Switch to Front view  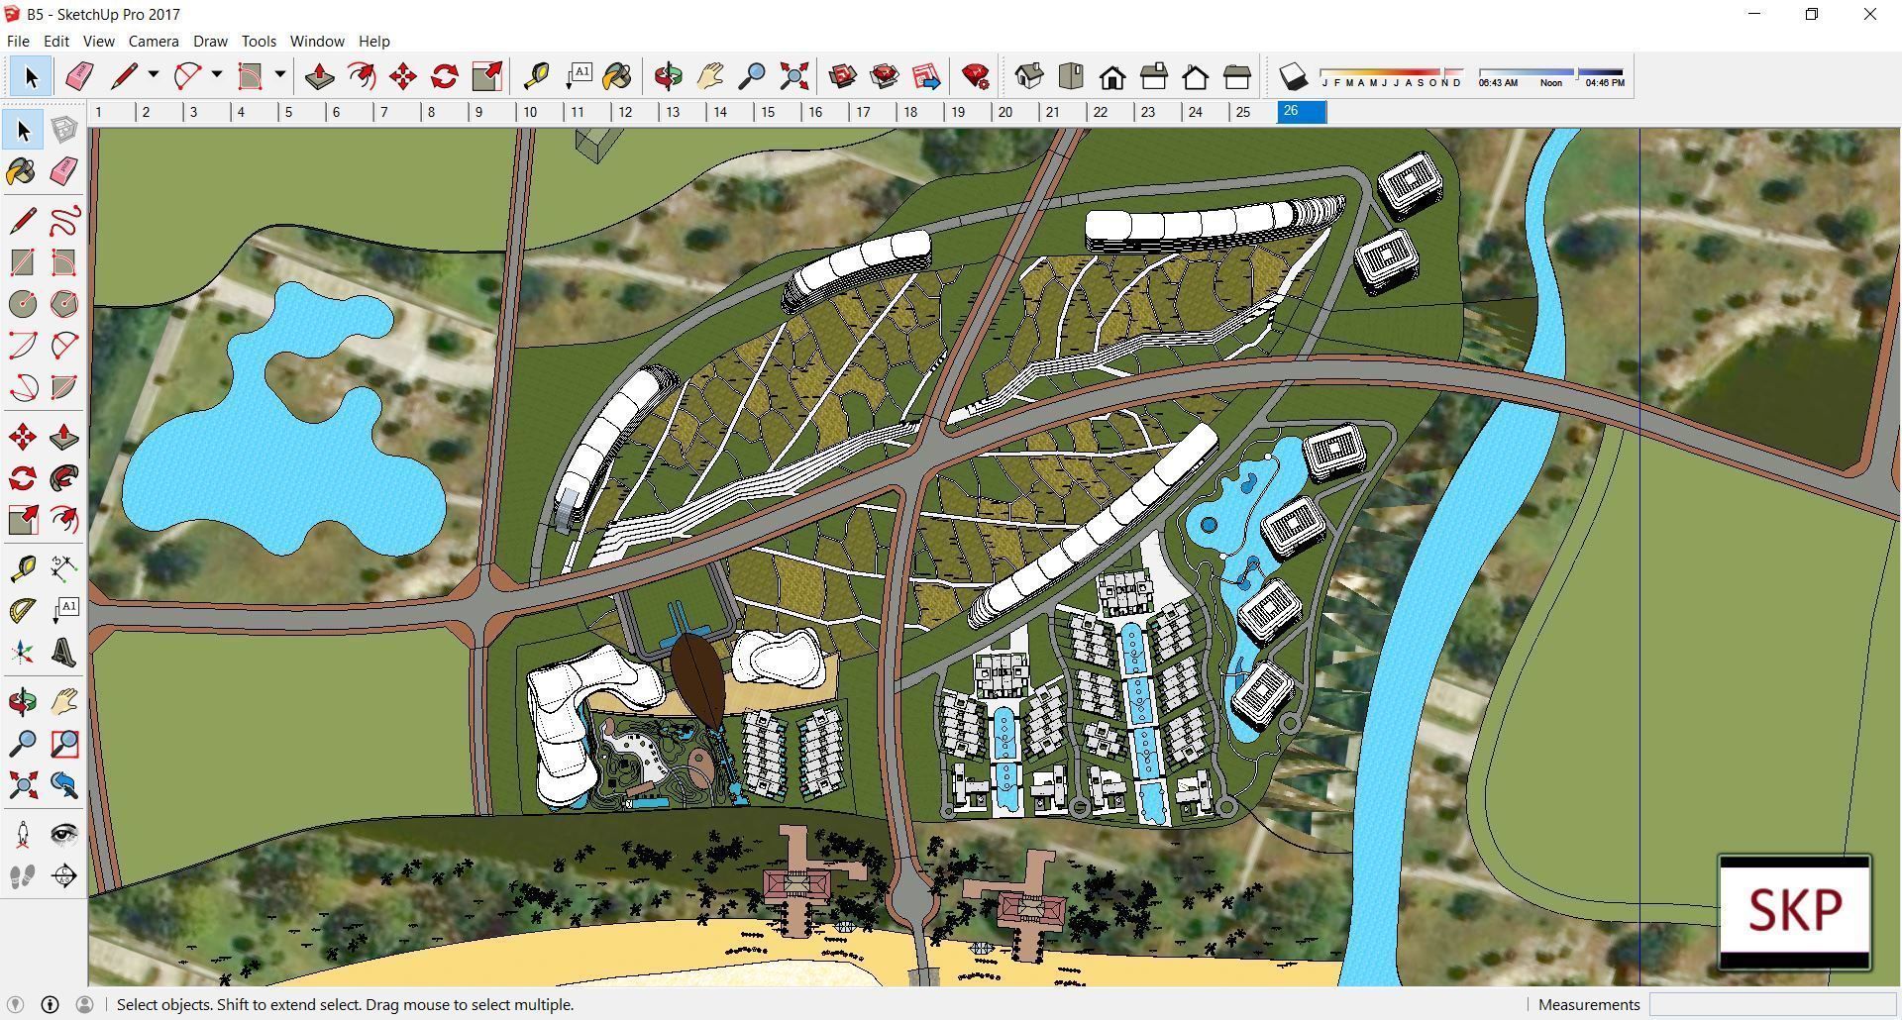click(1112, 76)
